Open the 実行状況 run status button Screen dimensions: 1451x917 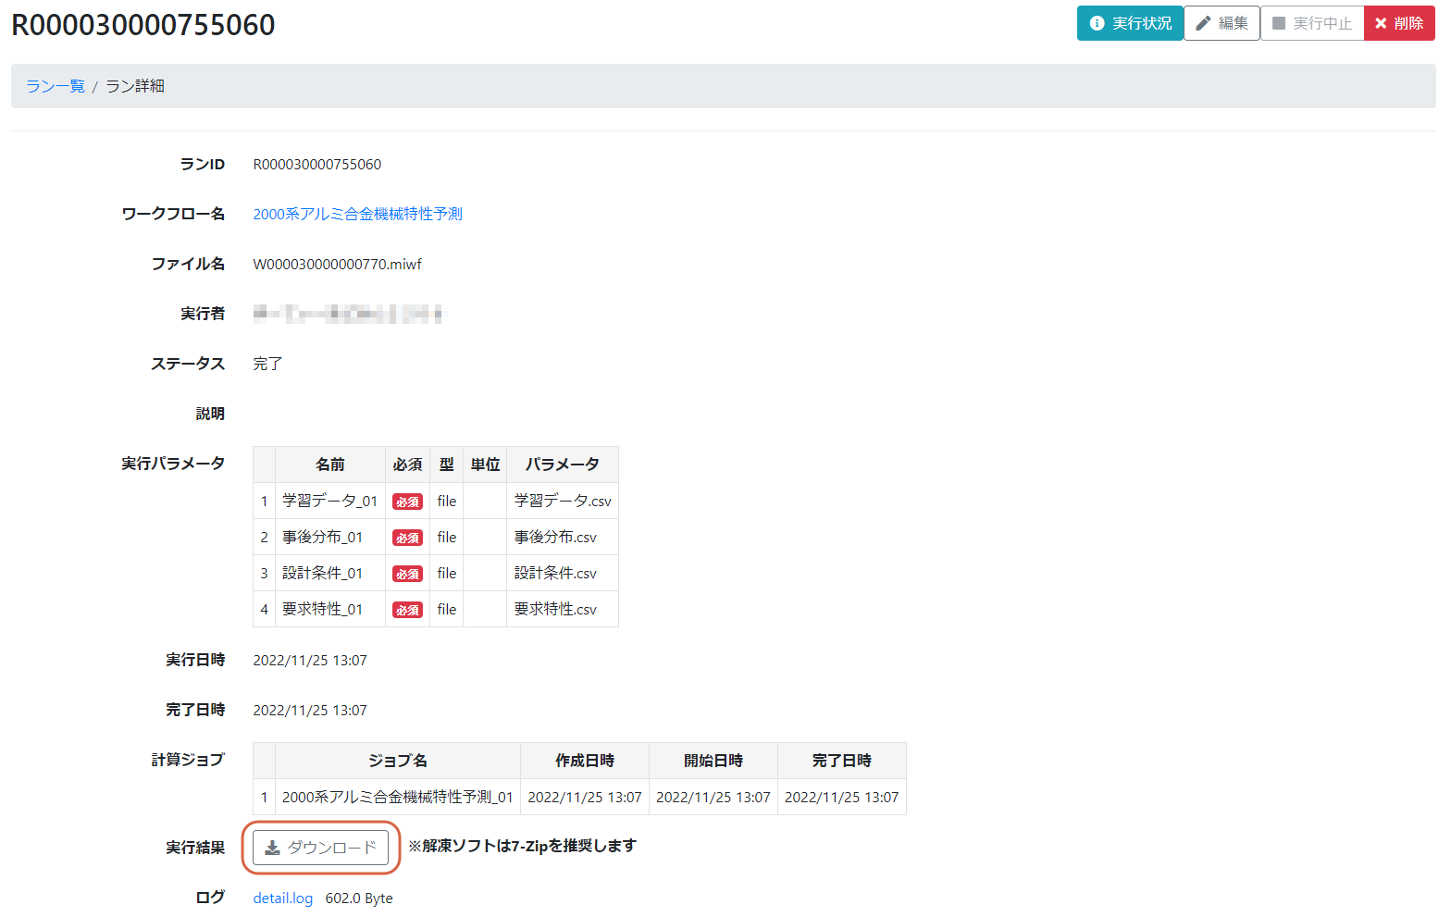1130,23
